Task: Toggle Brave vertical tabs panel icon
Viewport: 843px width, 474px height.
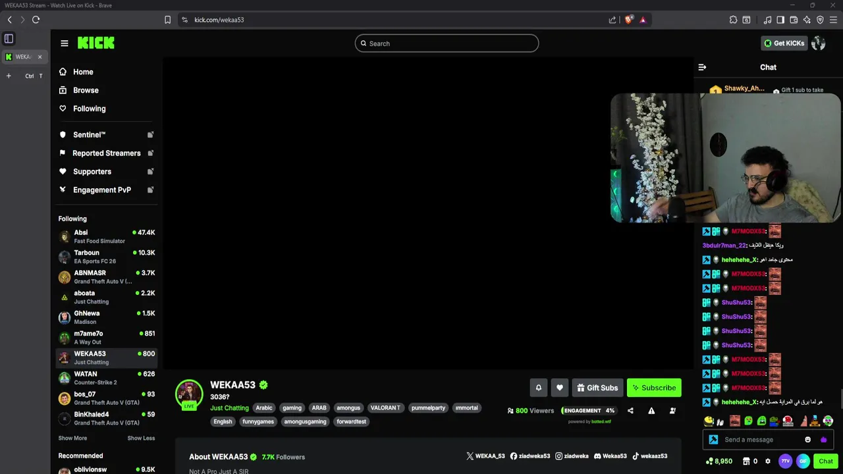Action: (x=9, y=39)
